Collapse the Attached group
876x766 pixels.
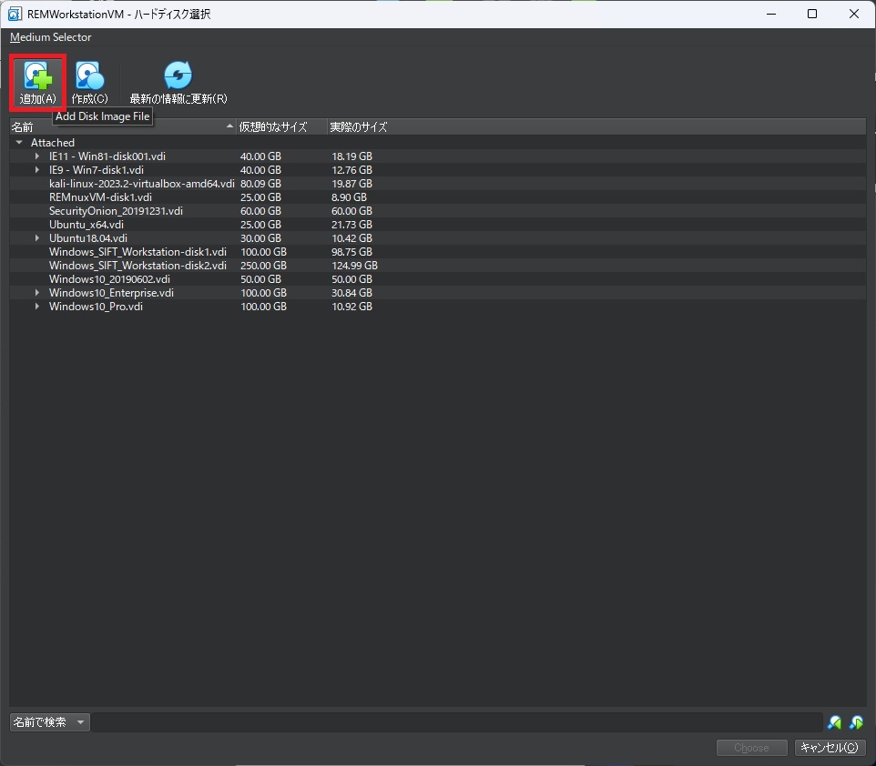coord(19,142)
